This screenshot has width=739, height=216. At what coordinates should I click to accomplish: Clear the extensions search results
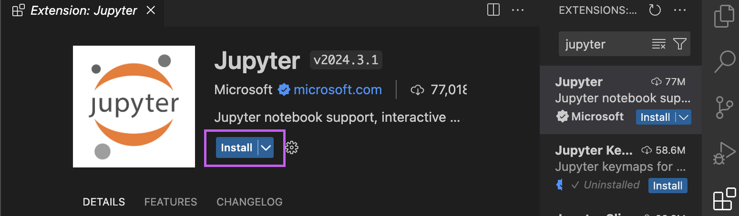point(658,44)
